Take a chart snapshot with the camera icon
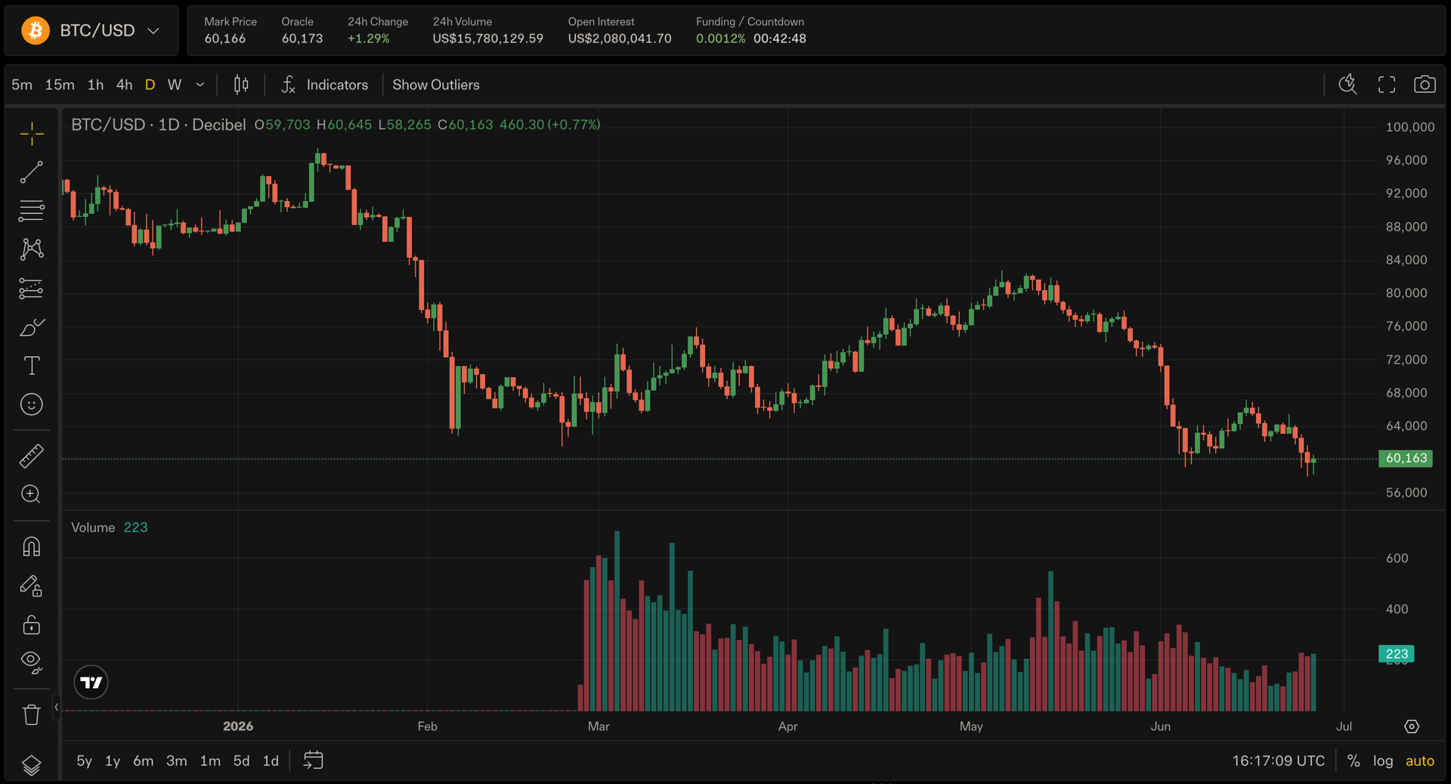The image size is (1451, 784). coord(1425,85)
